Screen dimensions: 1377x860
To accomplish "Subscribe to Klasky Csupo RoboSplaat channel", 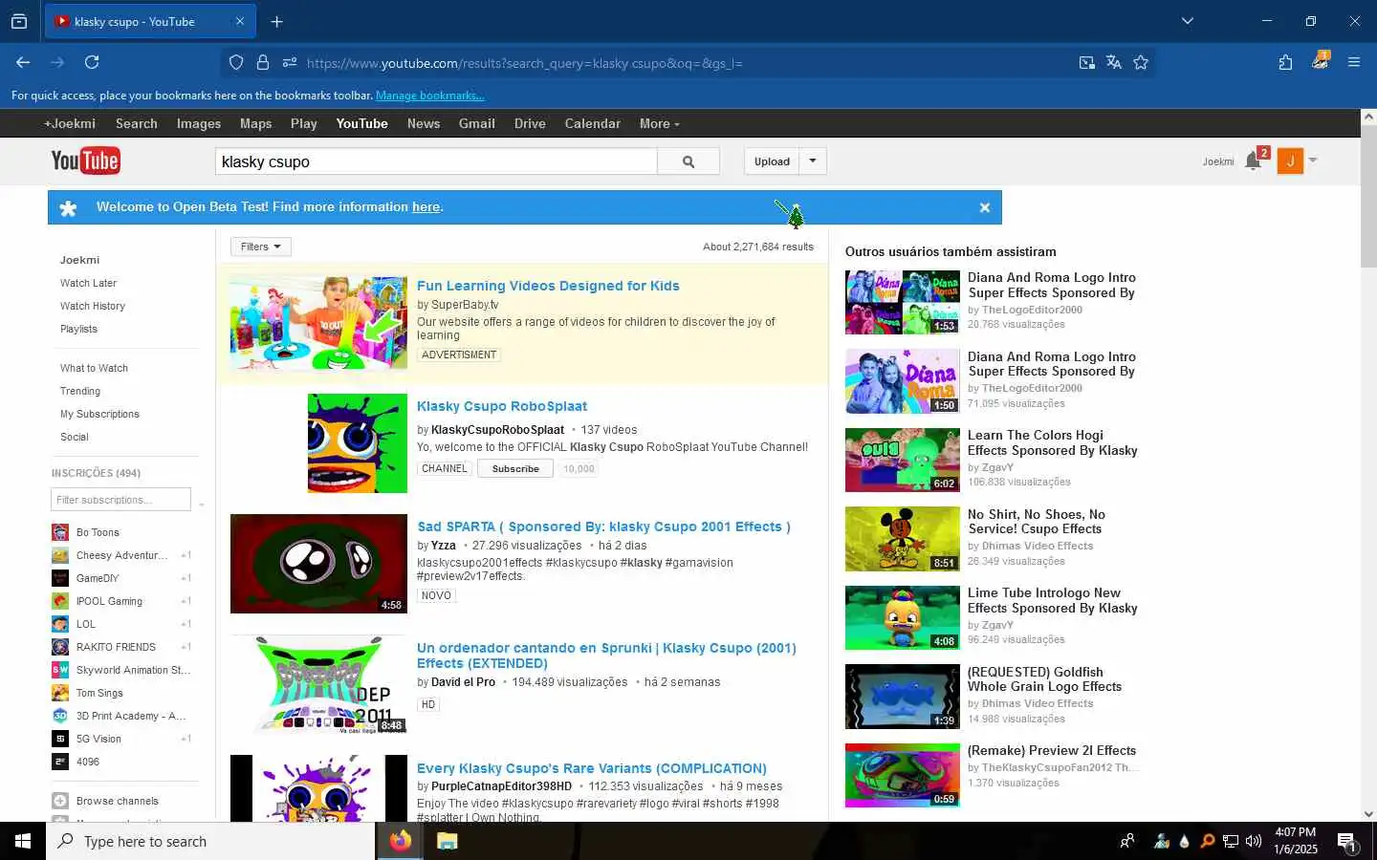I will coord(515,469).
